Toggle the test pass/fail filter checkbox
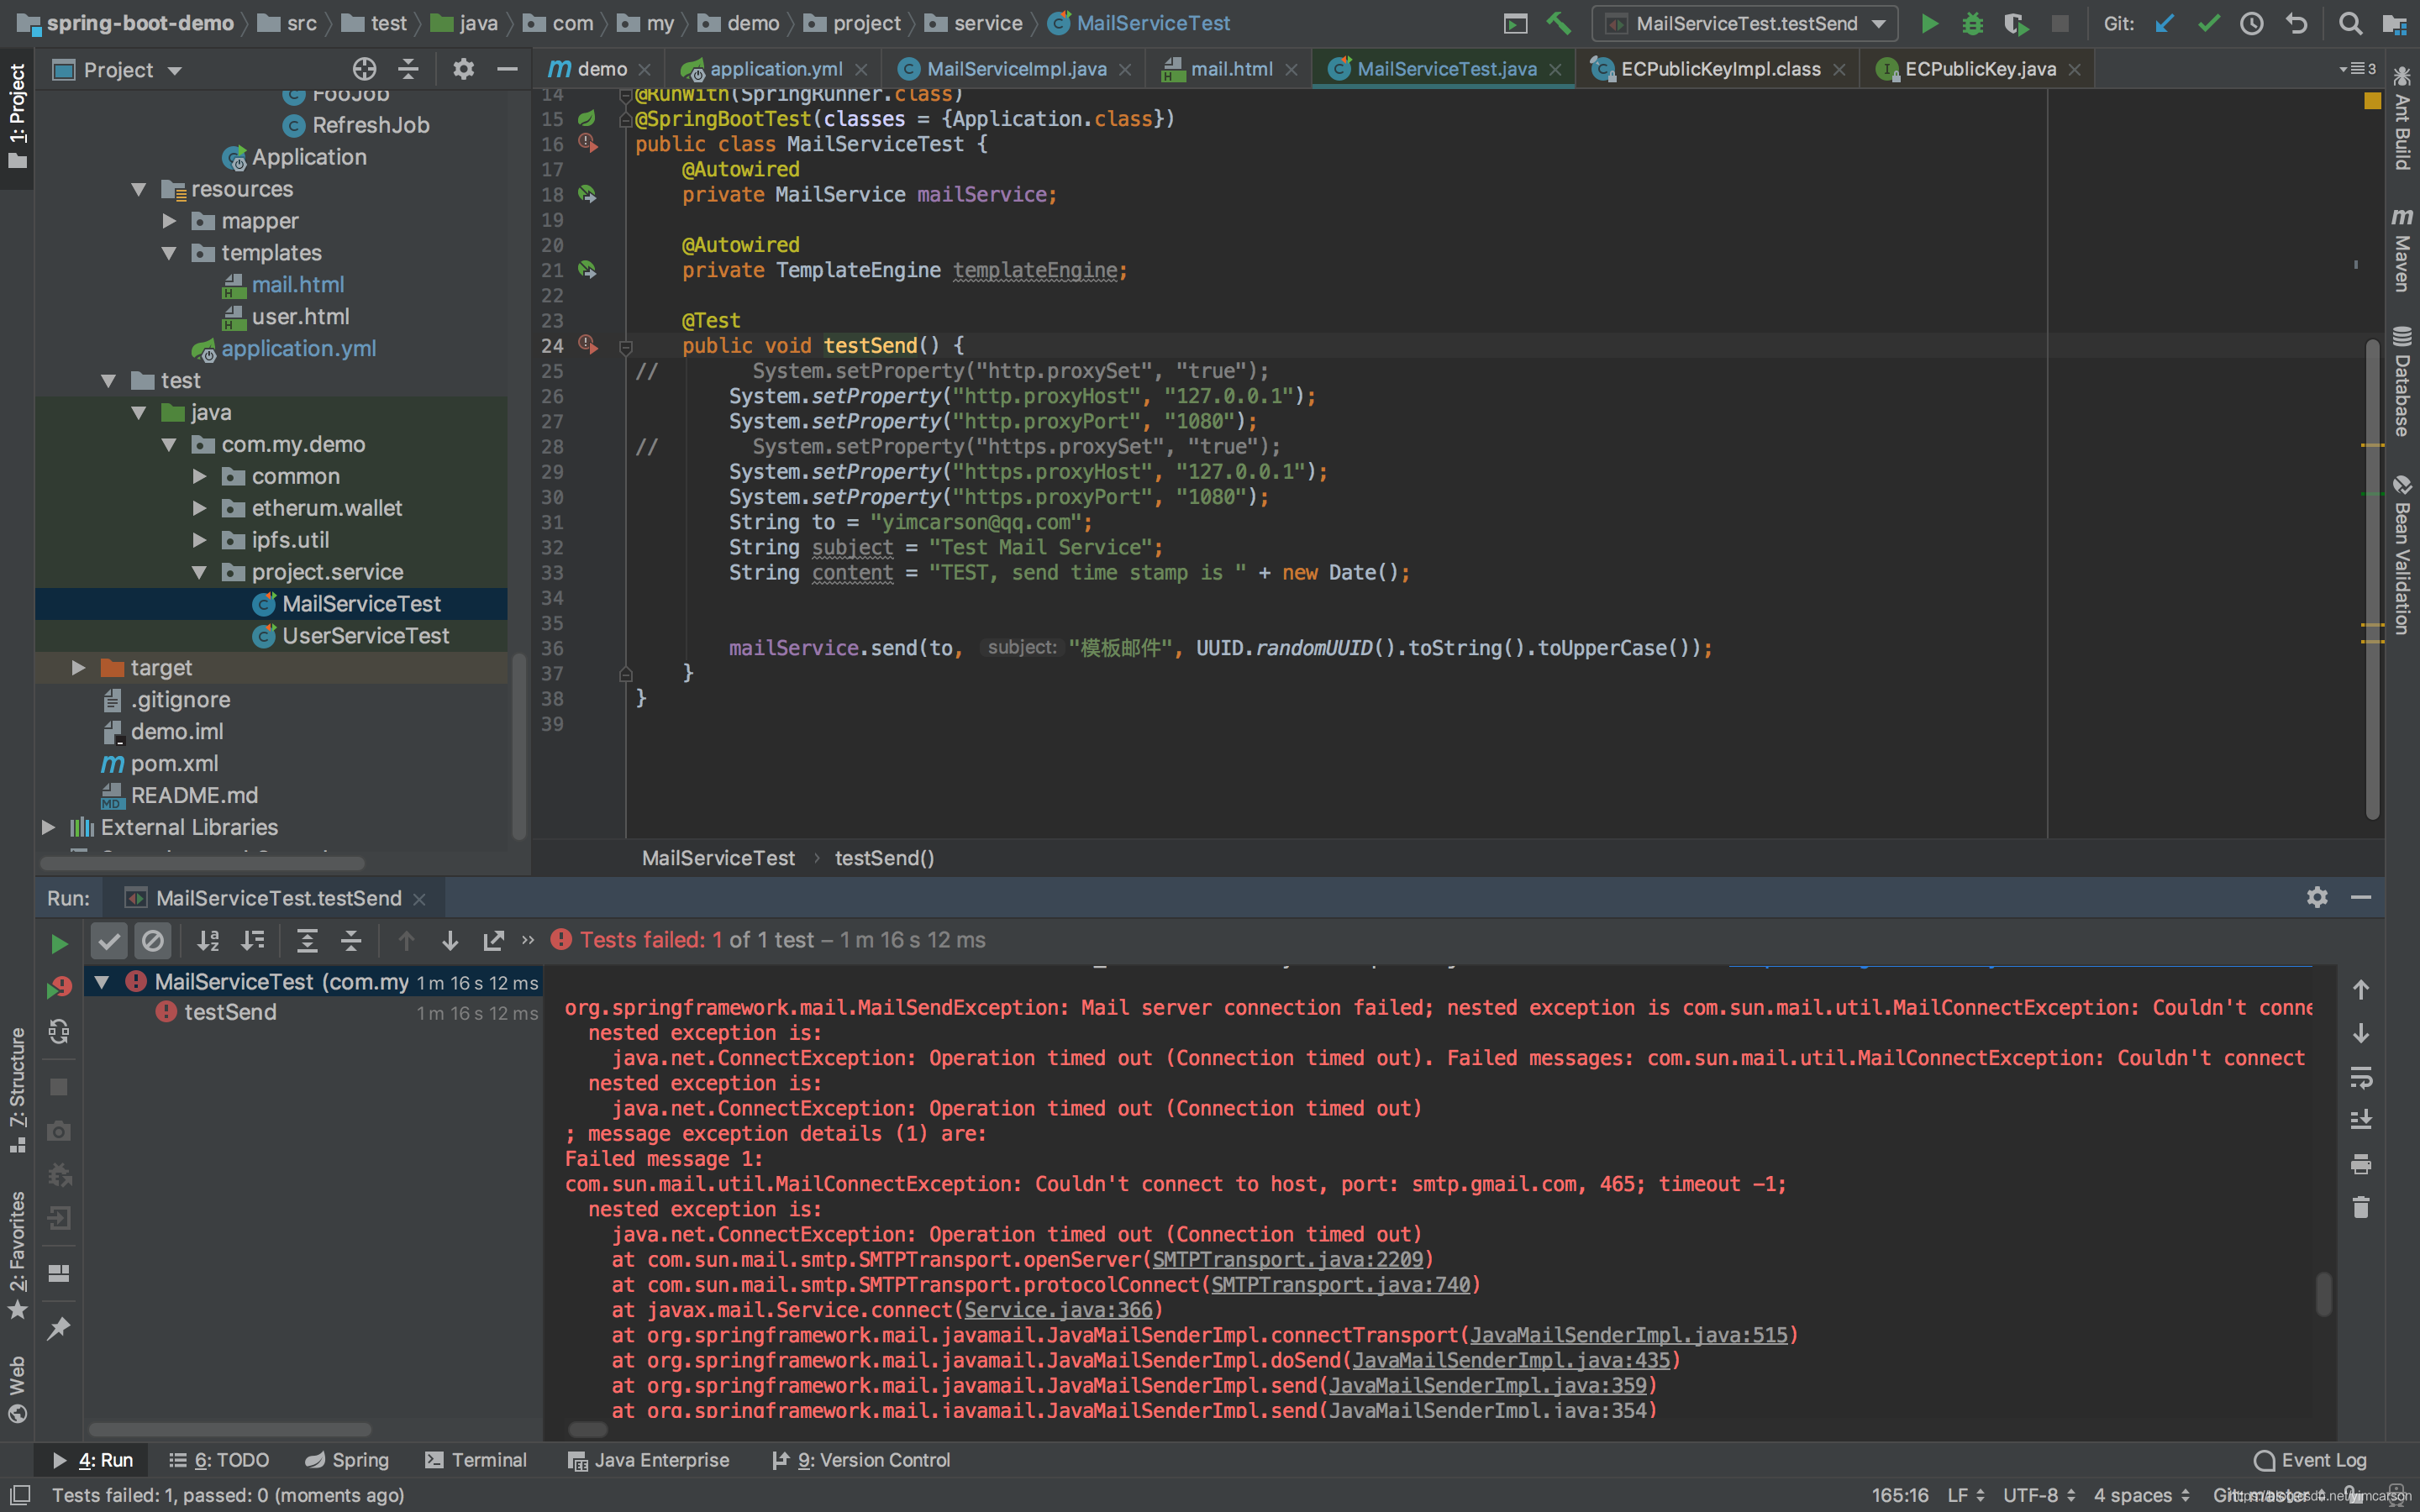This screenshot has height=1512, width=2420. tap(108, 941)
